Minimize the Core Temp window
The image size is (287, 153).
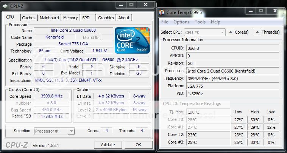tap(251, 11)
